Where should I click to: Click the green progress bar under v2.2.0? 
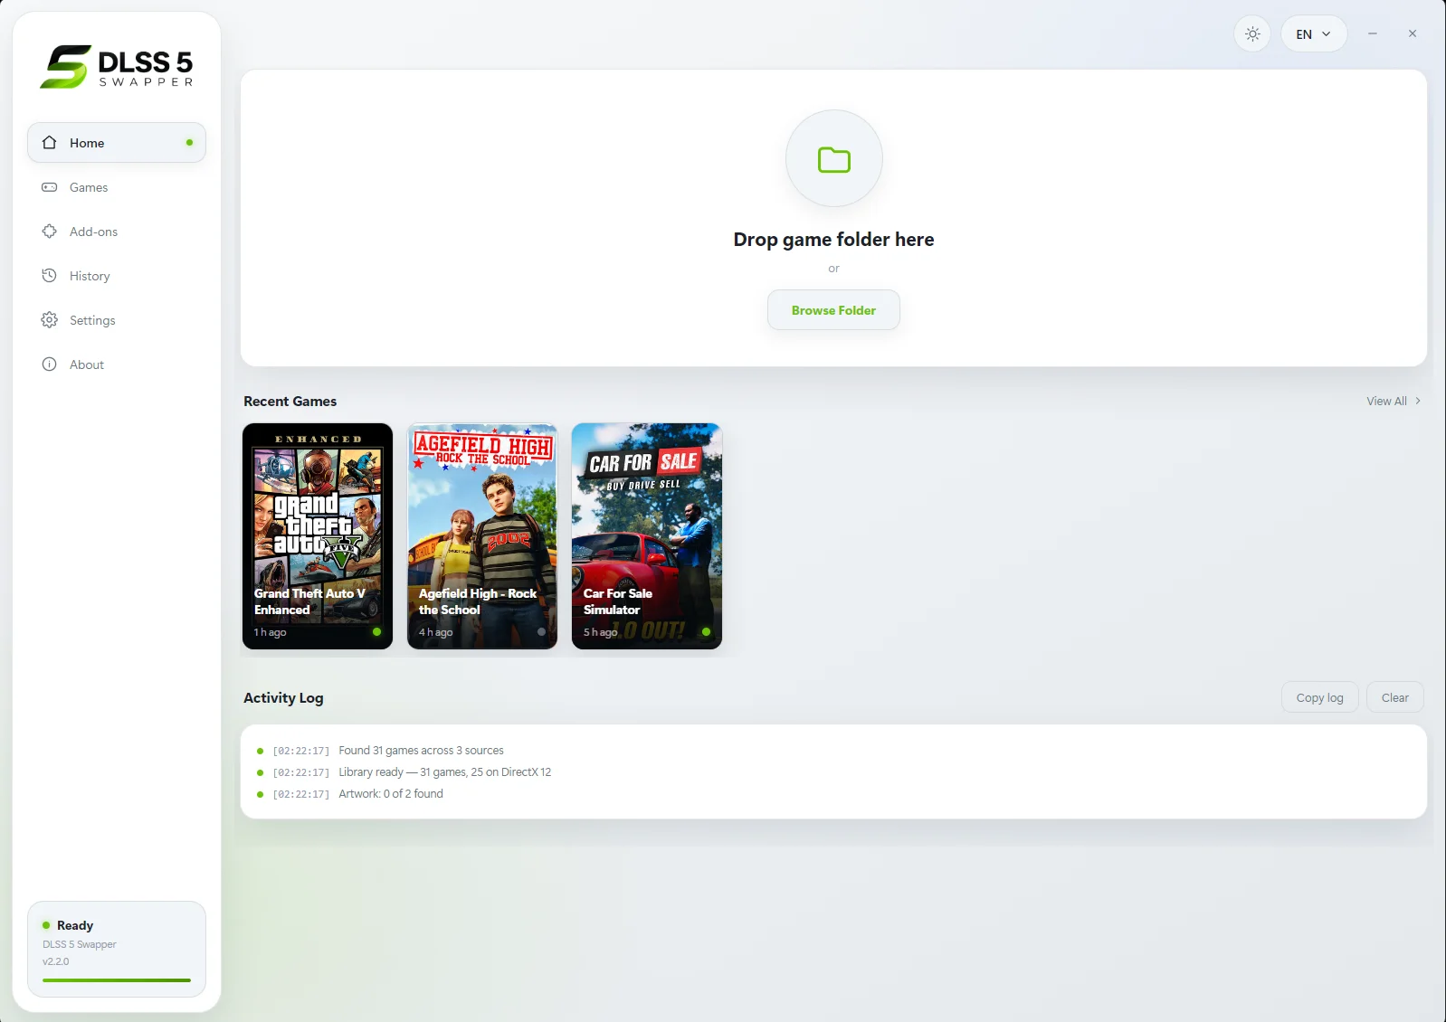tap(117, 980)
